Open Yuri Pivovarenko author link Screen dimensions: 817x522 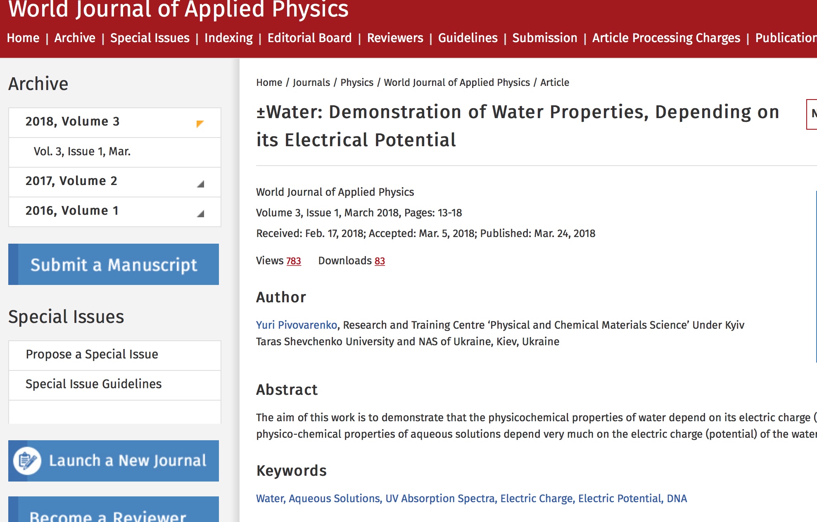click(x=297, y=325)
